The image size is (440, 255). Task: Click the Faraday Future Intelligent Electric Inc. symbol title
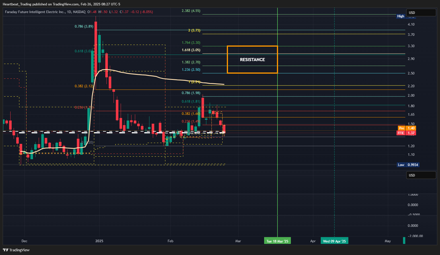point(35,12)
